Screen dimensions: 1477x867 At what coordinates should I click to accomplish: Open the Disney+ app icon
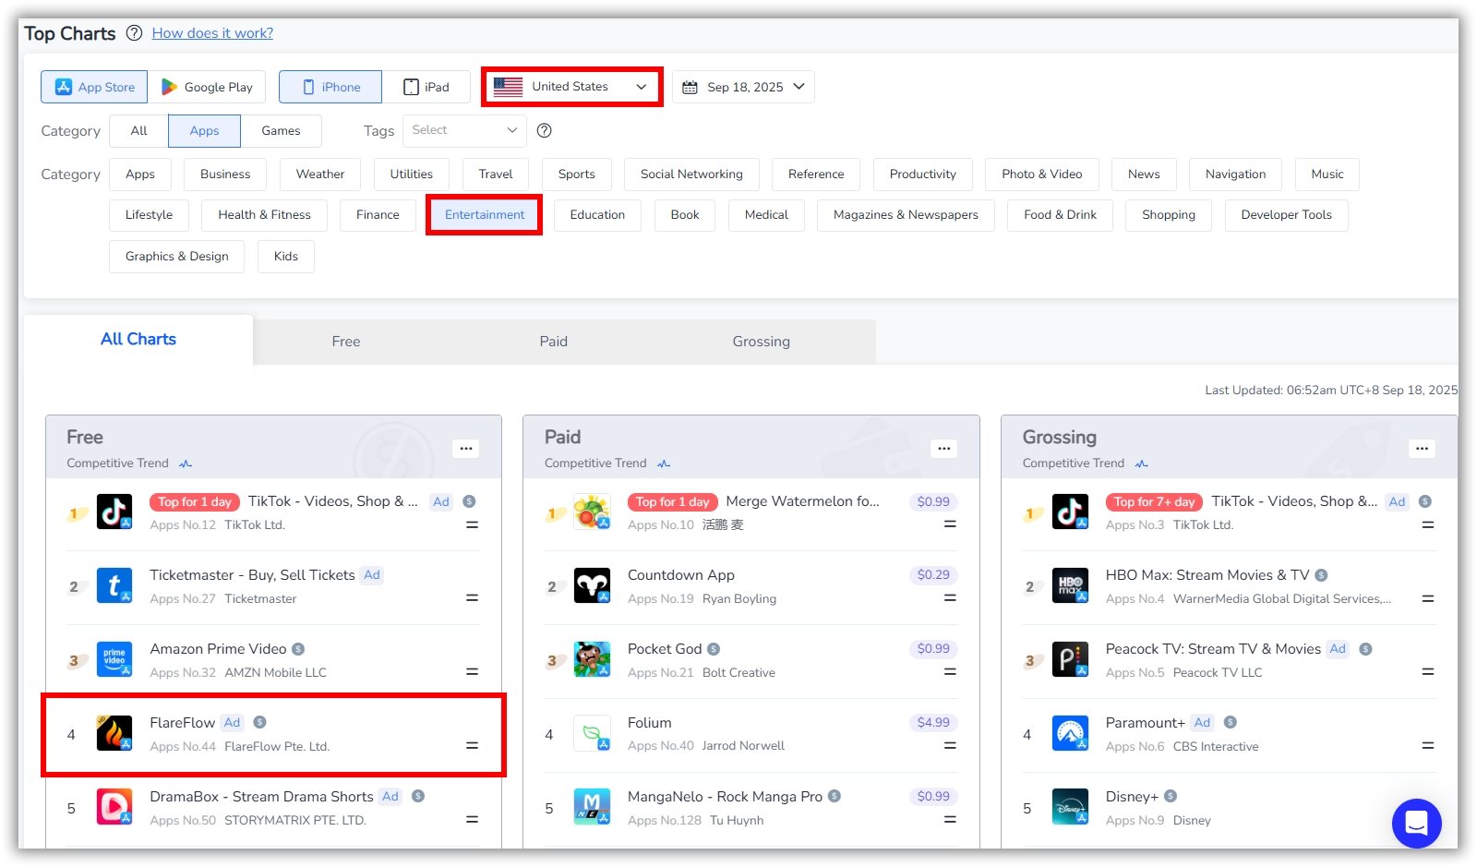pyautogui.click(x=1070, y=807)
